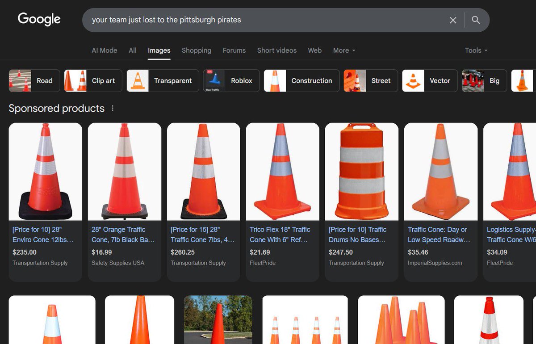This screenshot has width=536, height=344.
Task: Open the 28" Orange Traffic Cone product image
Action: (125, 172)
